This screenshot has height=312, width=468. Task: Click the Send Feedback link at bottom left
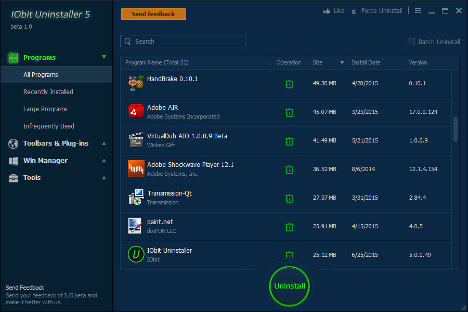25,288
